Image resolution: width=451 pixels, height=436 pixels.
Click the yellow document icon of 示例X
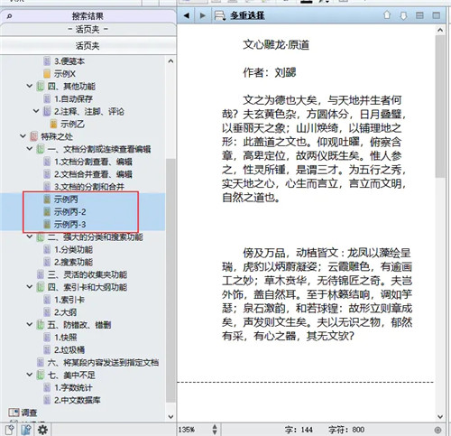47,74
